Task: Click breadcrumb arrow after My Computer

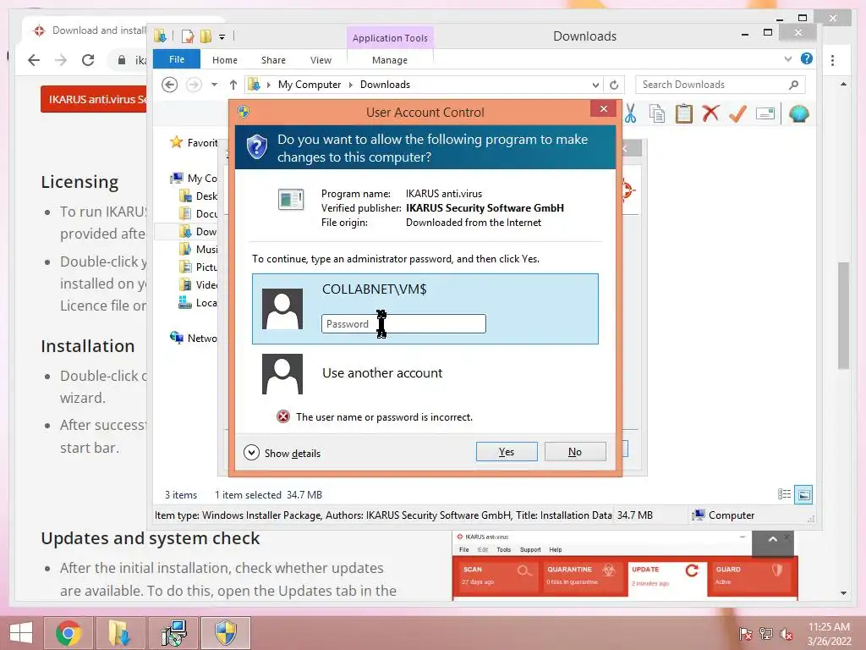Action: click(x=350, y=85)
